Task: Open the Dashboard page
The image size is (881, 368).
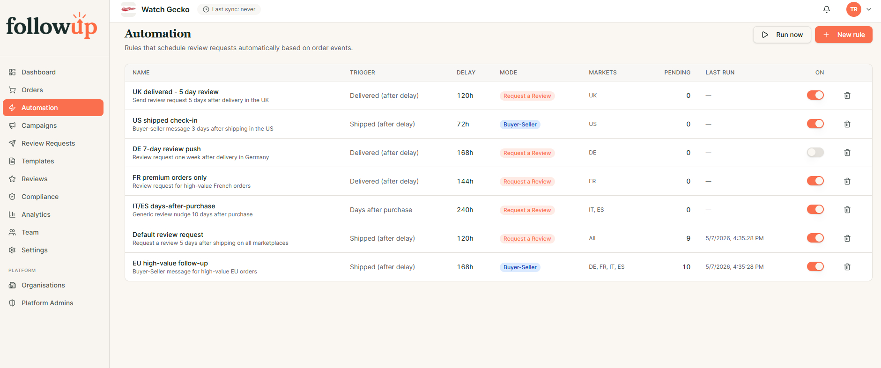Action: (x=53, y=72)
